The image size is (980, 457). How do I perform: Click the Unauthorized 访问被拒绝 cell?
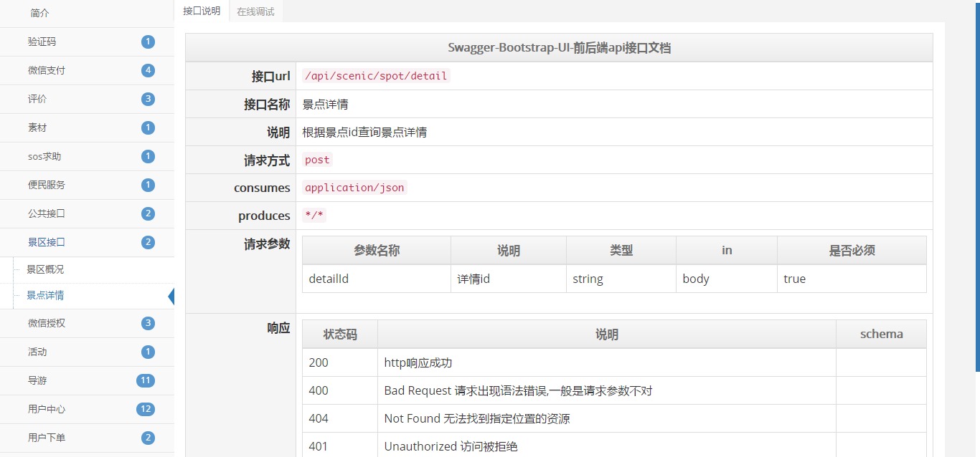click(607, 446)
